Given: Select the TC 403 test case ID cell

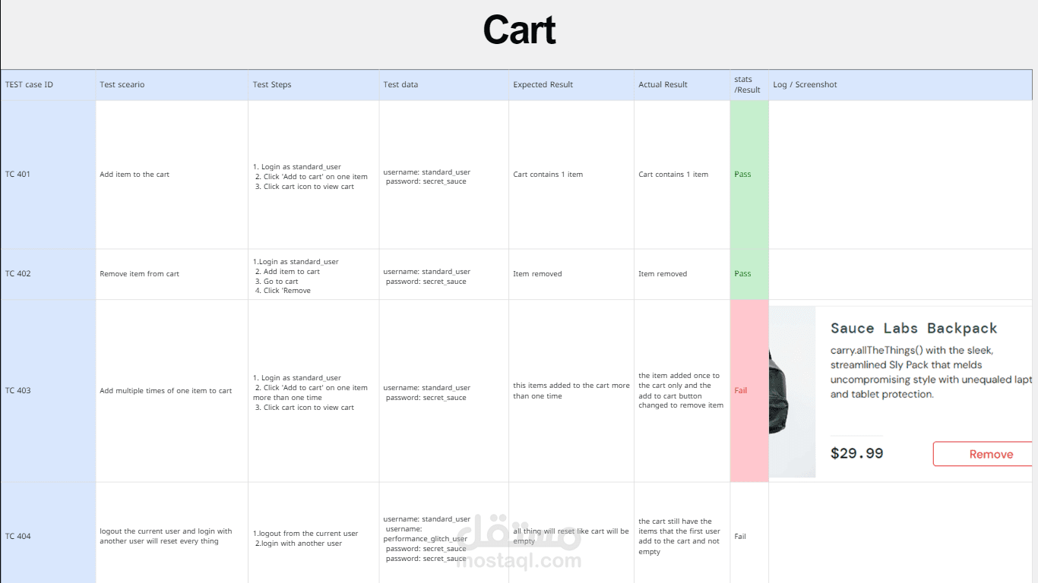Looking at the screenshot, I should [49, 391].
